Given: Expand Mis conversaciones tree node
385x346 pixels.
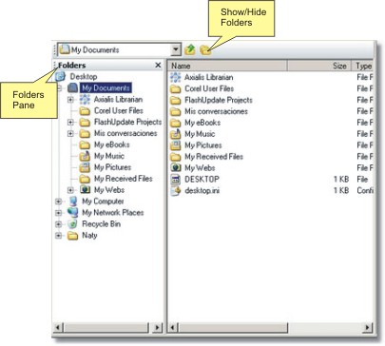Looking at the screenshot, I should coord(70,133).
